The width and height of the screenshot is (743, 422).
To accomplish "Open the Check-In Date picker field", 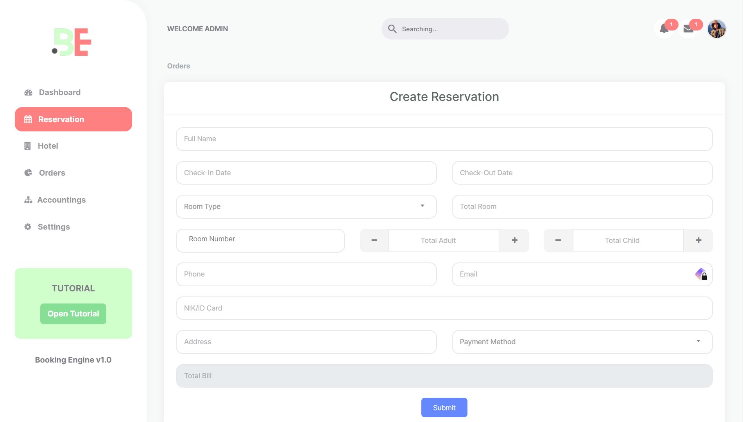I will click(306, 172).
